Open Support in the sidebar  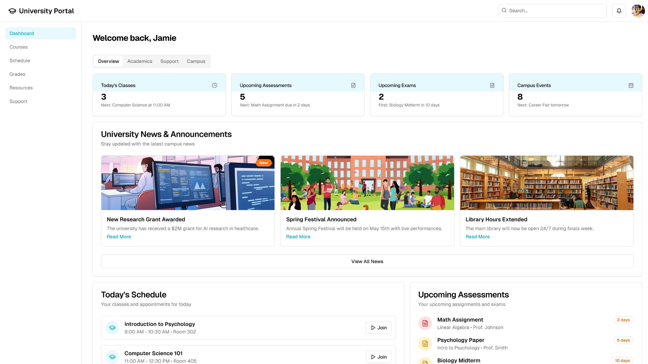pyautogui.click(x=40, y=101)
